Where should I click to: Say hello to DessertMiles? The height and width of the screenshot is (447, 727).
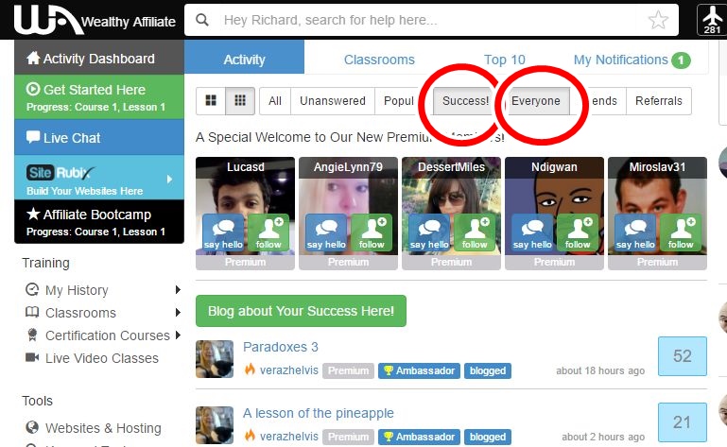[x=429, y=232]
